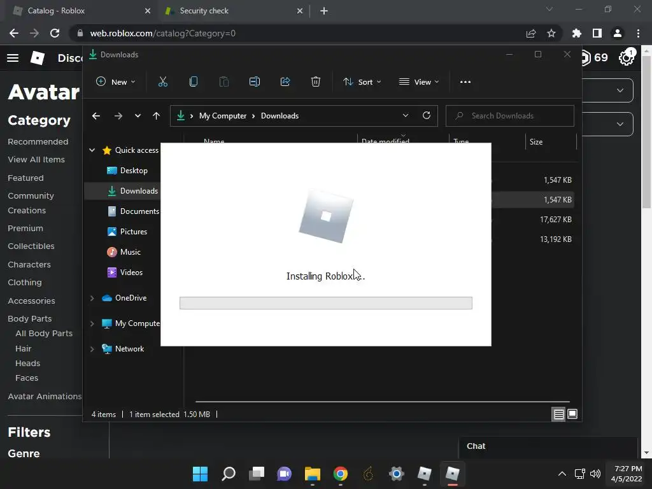
Task: Refresh the Downloads folder view
Action: pos(427,116)
